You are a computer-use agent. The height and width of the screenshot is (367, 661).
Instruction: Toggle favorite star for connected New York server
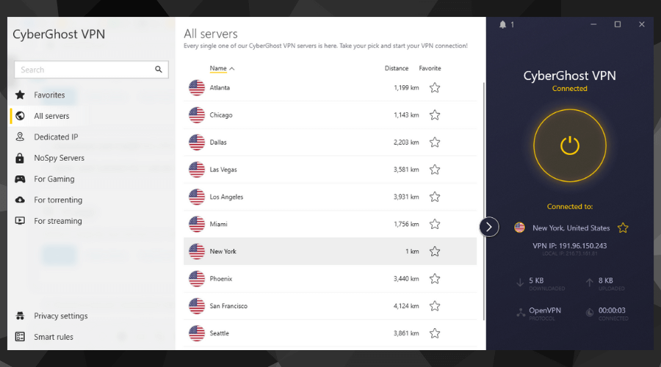pos(623,228)
